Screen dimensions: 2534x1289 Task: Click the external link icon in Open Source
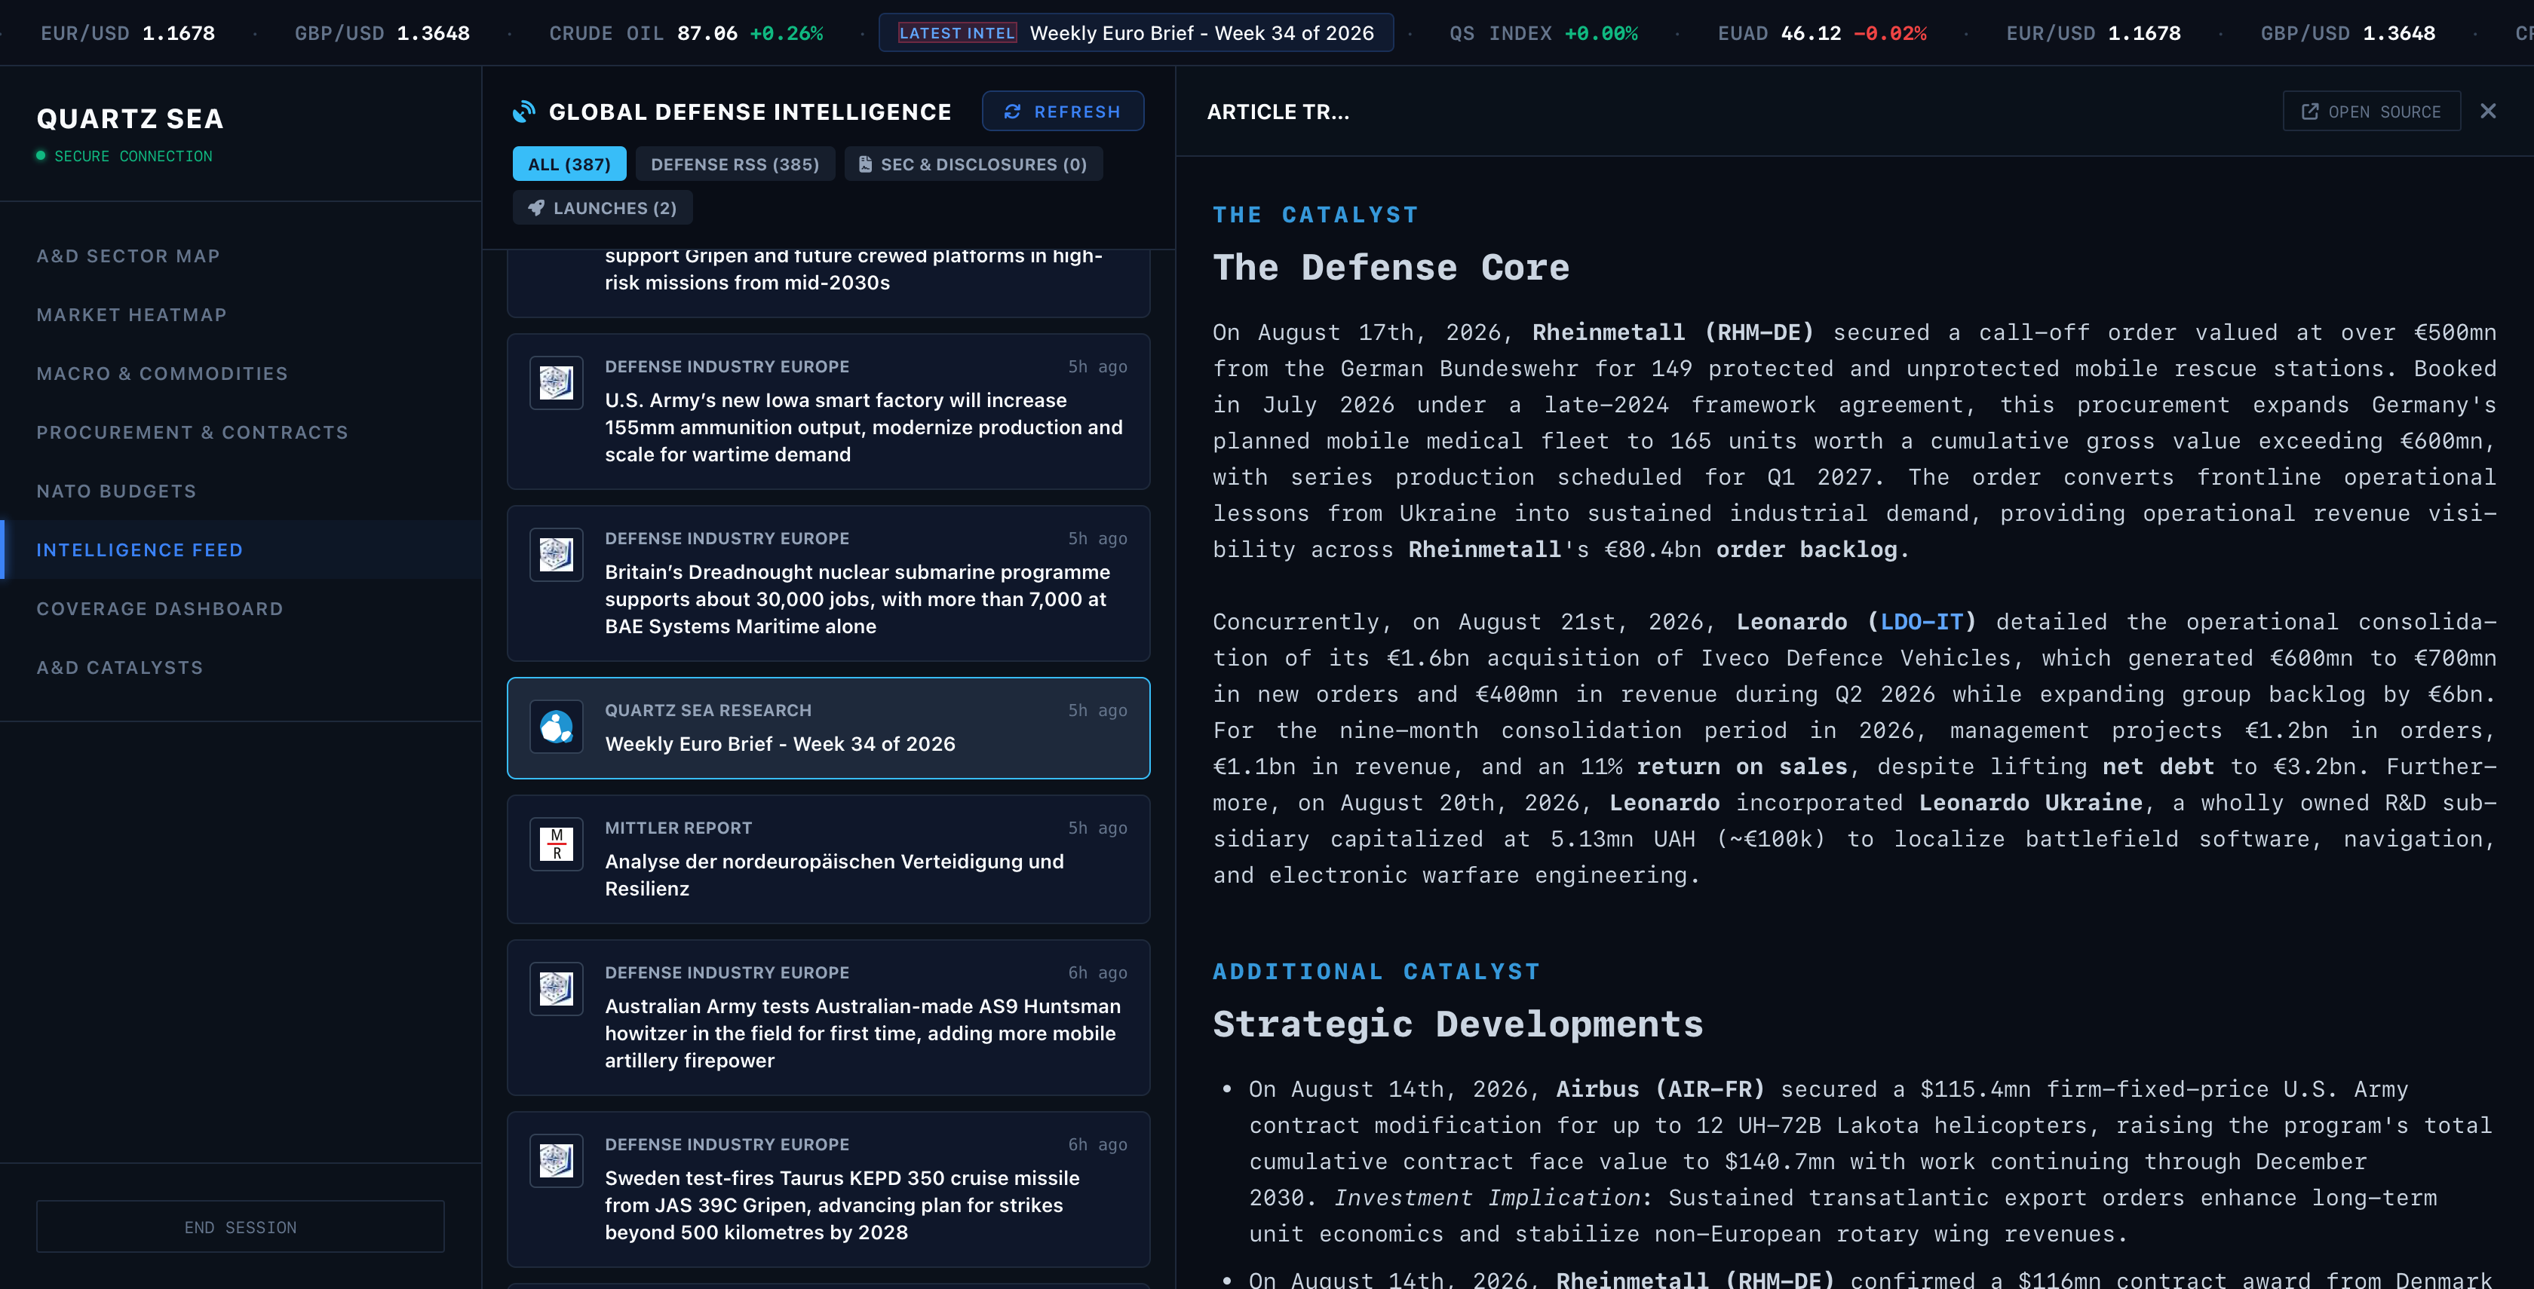pos(2310,112)
